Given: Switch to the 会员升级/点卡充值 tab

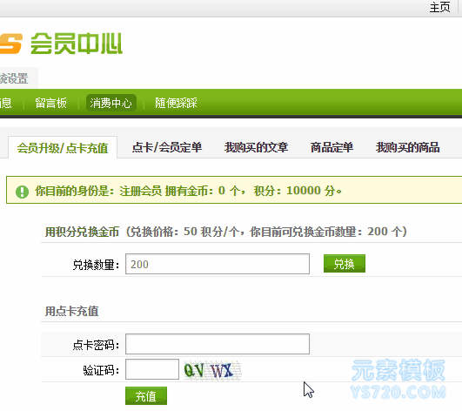Looking at the screenshot, I should coord(63,147).
